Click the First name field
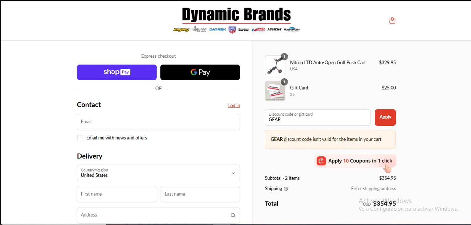Image resolution: width=471 pixels, height=225 pixels. coord(116,194)
